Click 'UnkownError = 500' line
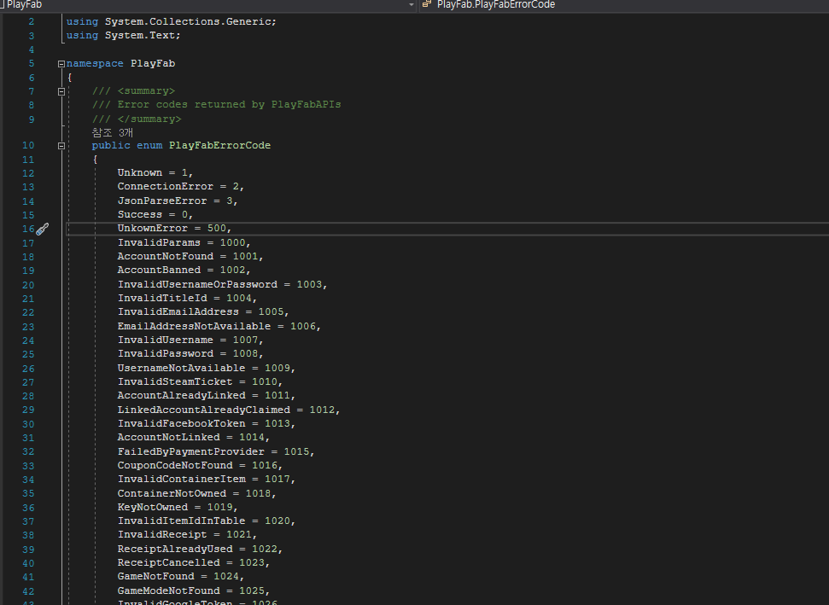This screenshot has width=829, height=605. (x=174, y=229)
